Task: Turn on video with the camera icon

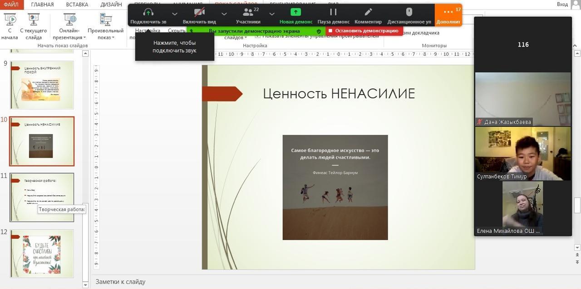Action: tap(199, 12)
